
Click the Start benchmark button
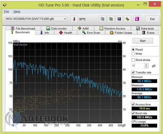[143, 41]
